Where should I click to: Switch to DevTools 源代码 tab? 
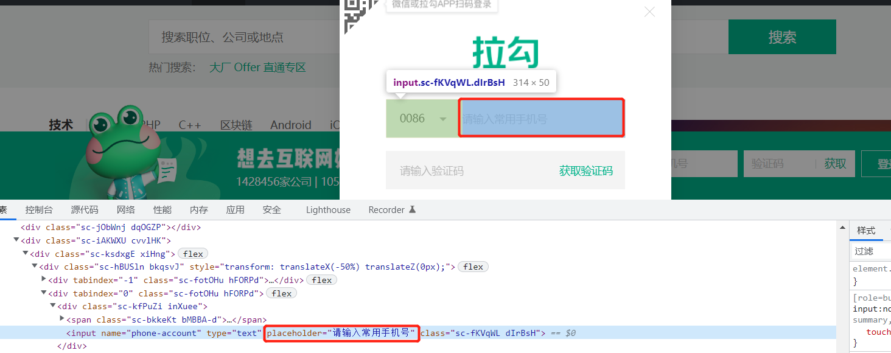click(84, 210)
